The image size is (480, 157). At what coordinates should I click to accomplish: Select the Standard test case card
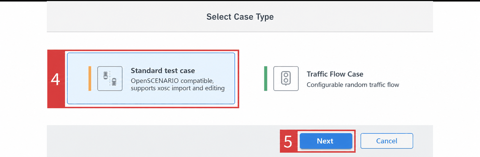pos(151,78)
